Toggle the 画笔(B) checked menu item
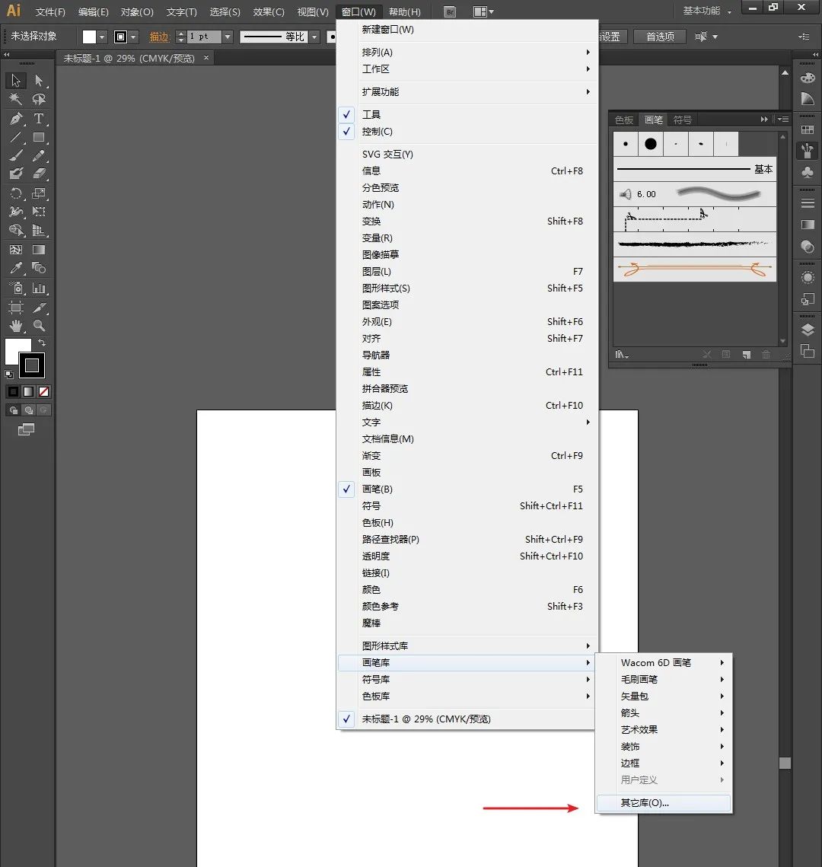 [x=467, y=489]
